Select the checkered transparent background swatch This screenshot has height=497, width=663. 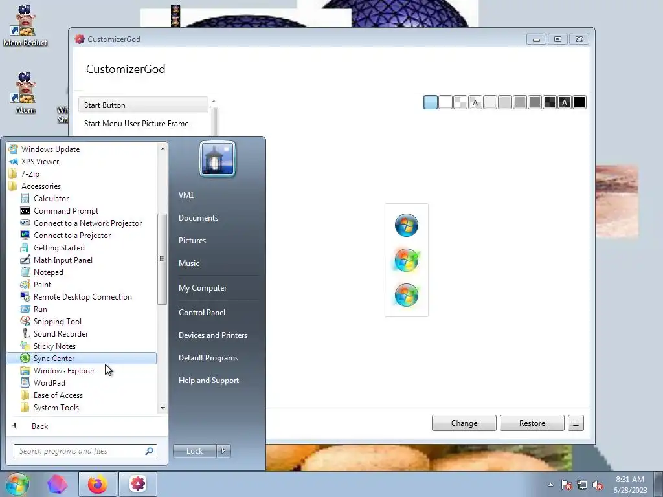[x=460, y=102]
